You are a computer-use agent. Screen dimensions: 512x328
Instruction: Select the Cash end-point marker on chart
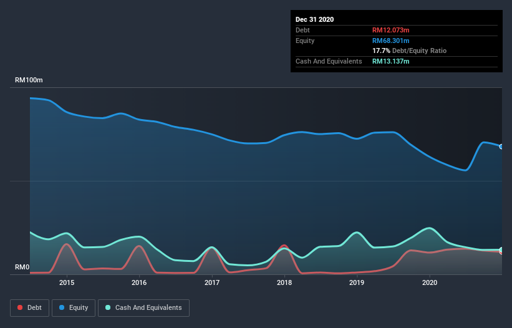click(501, 250)
